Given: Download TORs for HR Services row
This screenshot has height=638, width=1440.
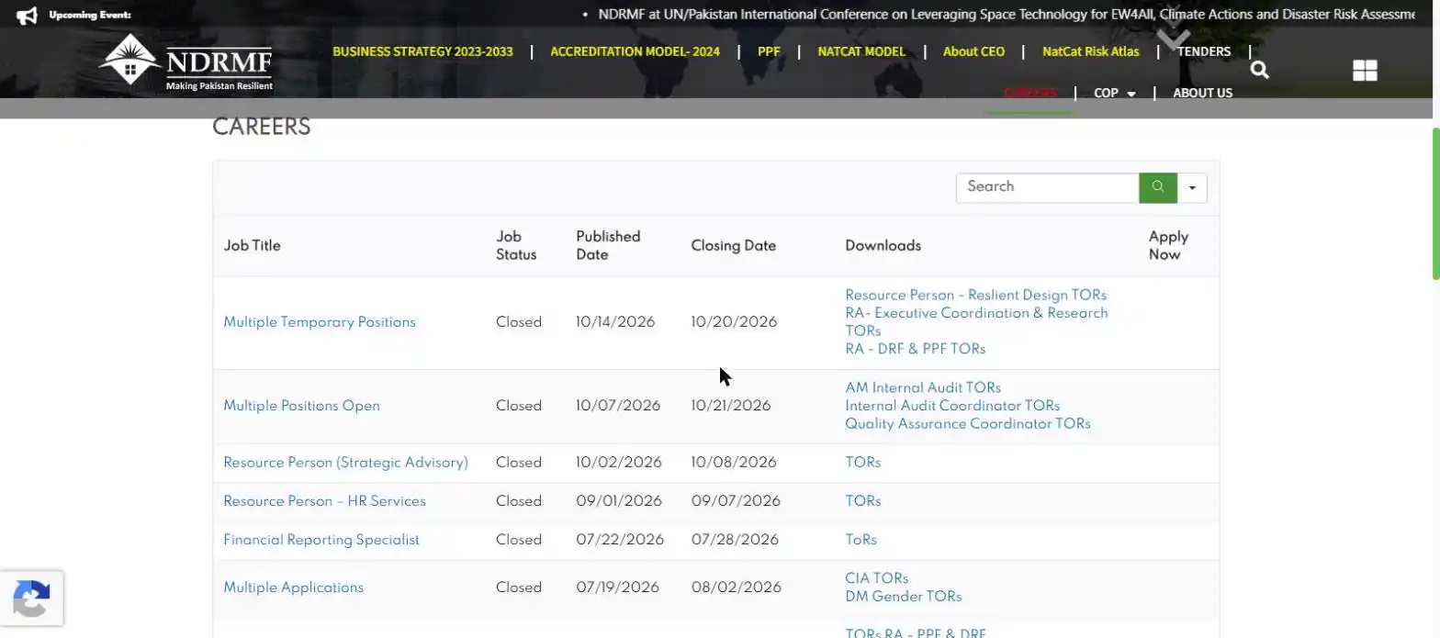Looking at the screenshot, I should pos(862,501).
